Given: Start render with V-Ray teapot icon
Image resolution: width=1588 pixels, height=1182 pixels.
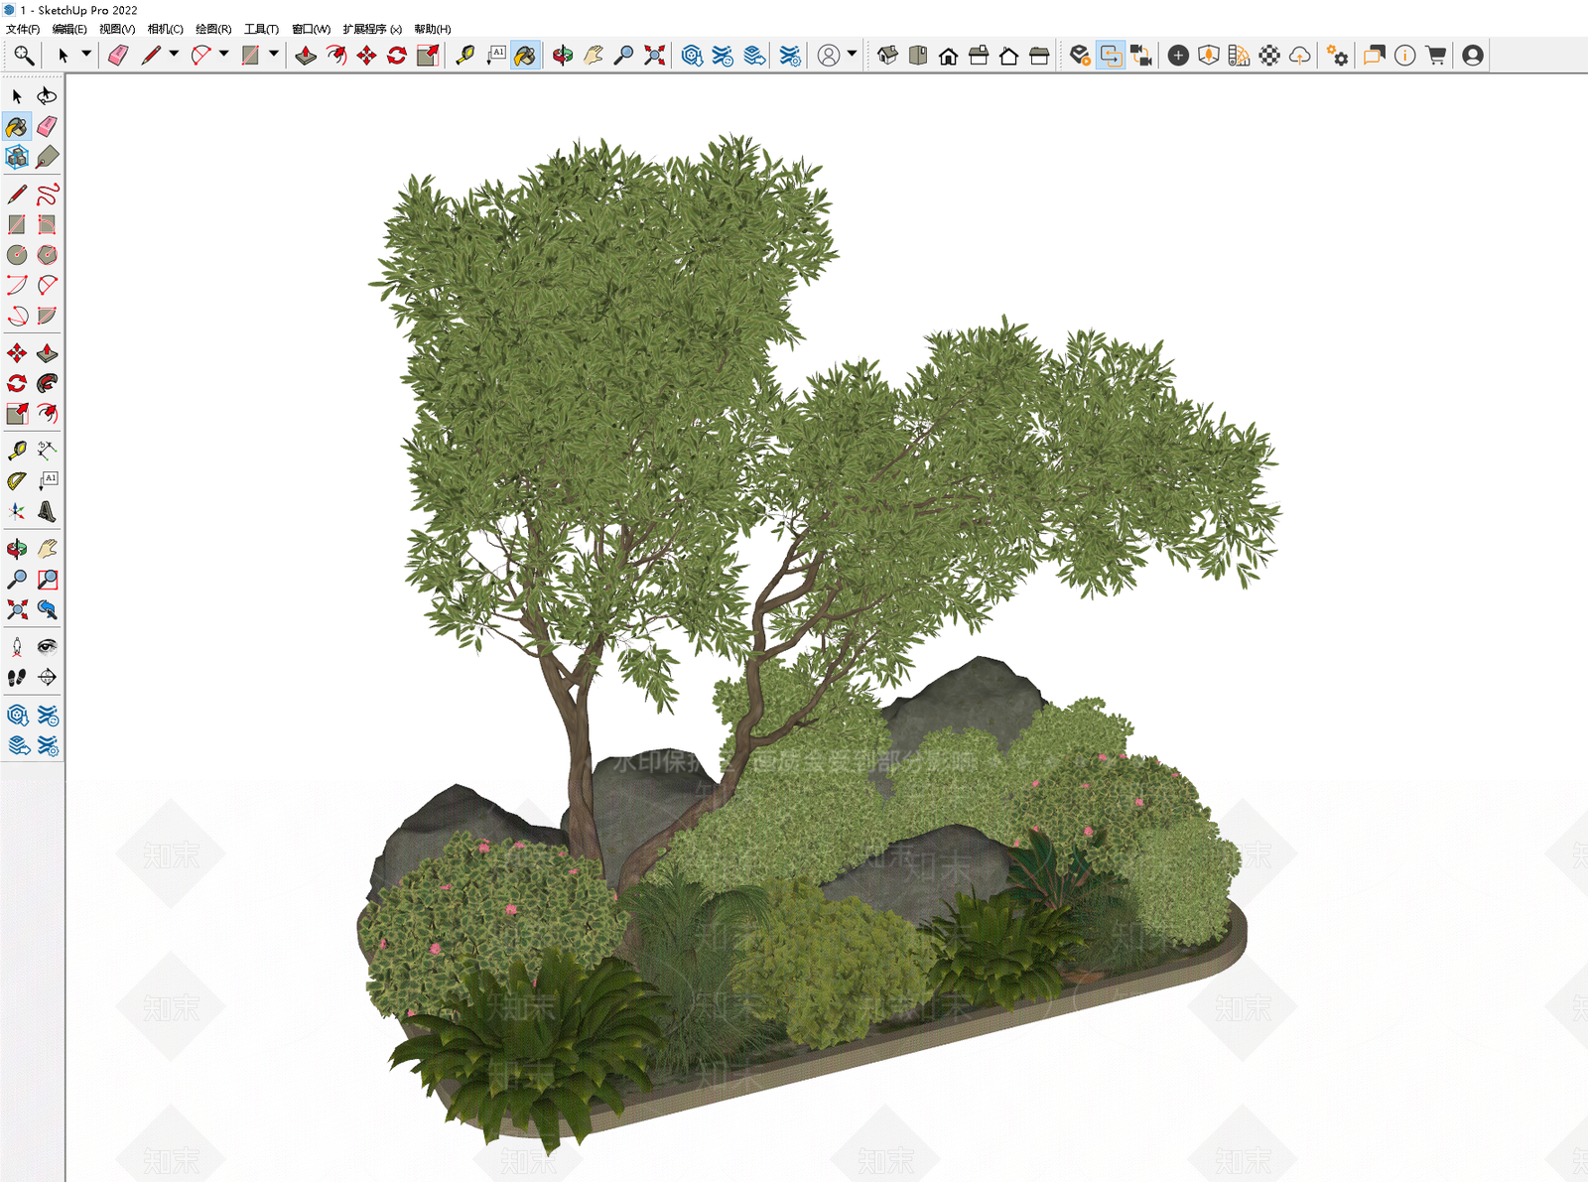Looking at the screenshot, I should pyautogui.click(x=1080, y=56).
